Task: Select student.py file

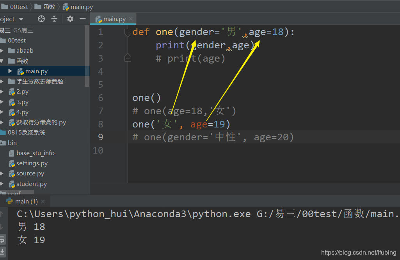Action: pos(28,184)
